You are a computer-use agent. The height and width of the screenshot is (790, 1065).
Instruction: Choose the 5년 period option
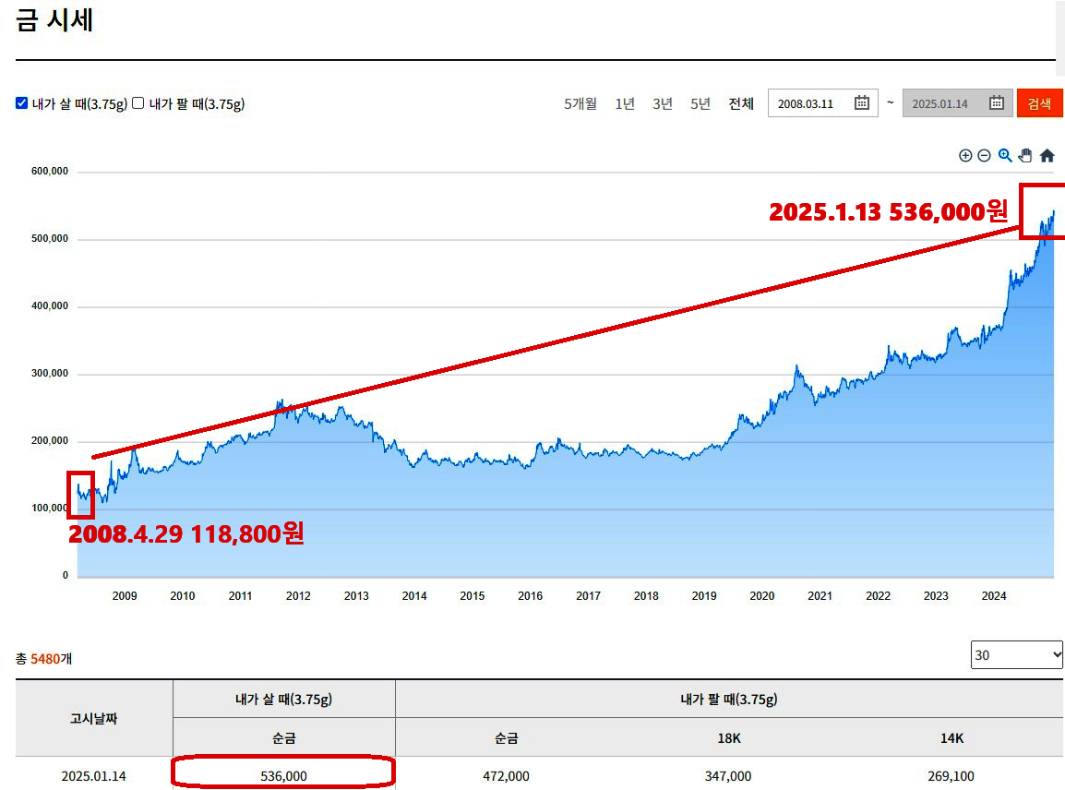click(x=700, y=103)
